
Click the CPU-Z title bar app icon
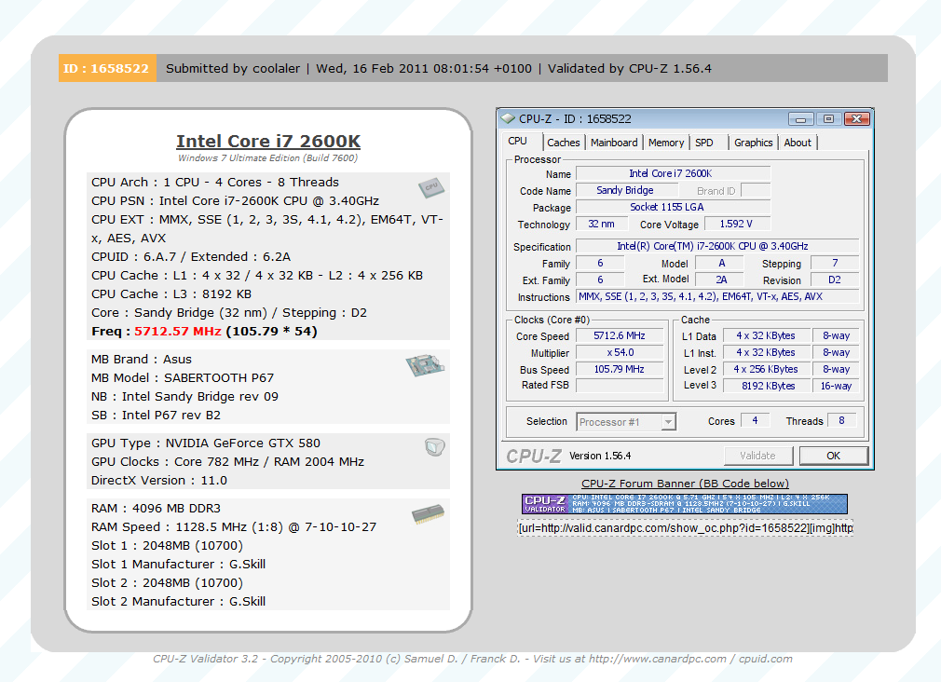coord(508,119)
